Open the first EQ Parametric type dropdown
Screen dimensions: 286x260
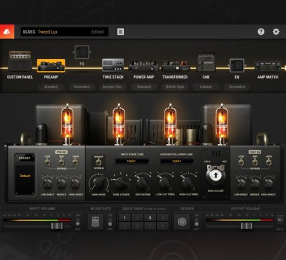click(x=82, y=87)
